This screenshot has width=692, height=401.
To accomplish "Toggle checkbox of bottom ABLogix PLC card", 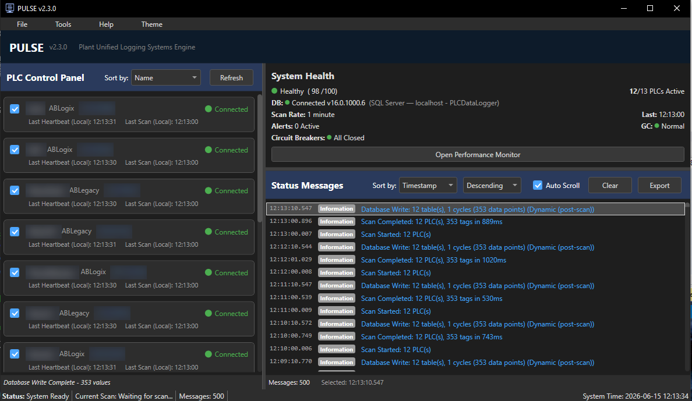I will pyautogui.click(x=15, y=354).
